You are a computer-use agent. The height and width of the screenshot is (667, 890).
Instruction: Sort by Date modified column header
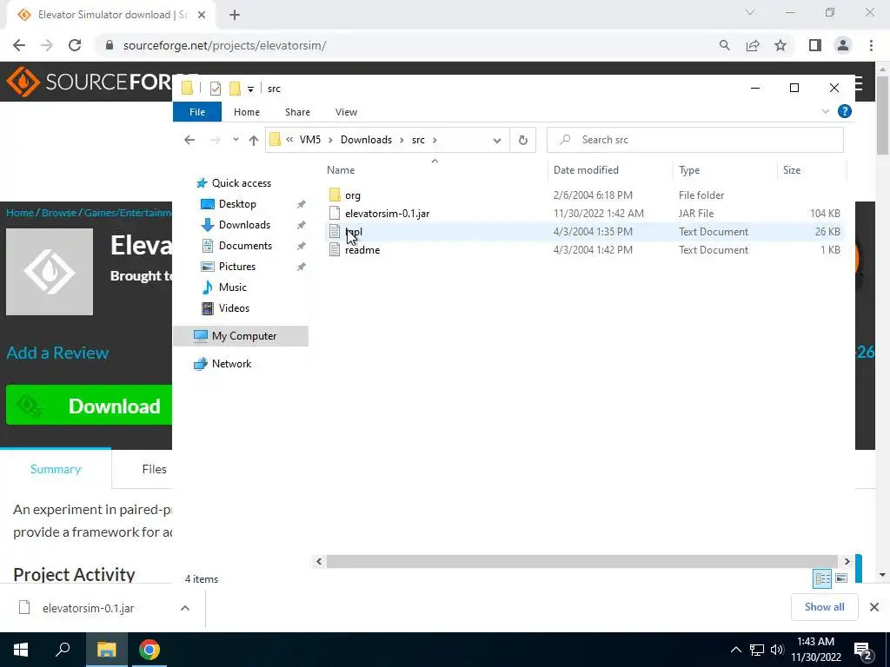(586, 170)
